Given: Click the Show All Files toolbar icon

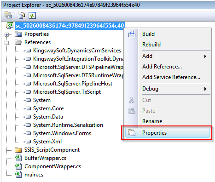Looking at the screenshot, I should click(22, 15).
